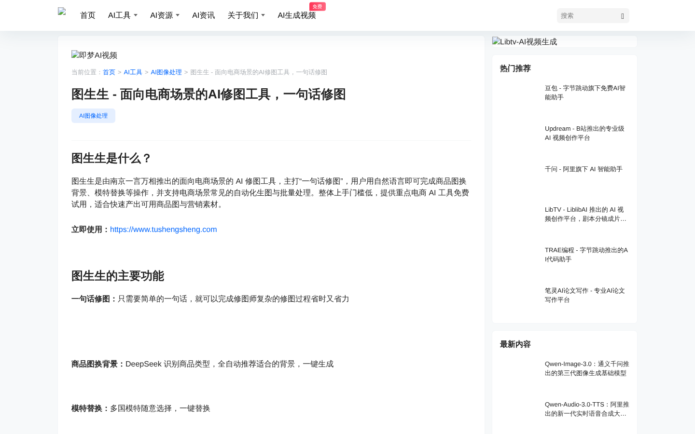Click the 豆包 item thumbnail
695x434 pixels.
pyautogui.click(x=519, y=96)
